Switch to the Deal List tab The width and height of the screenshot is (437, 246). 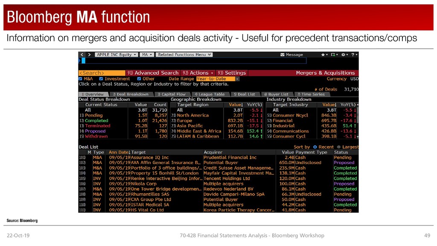click(x=245, y=94)
